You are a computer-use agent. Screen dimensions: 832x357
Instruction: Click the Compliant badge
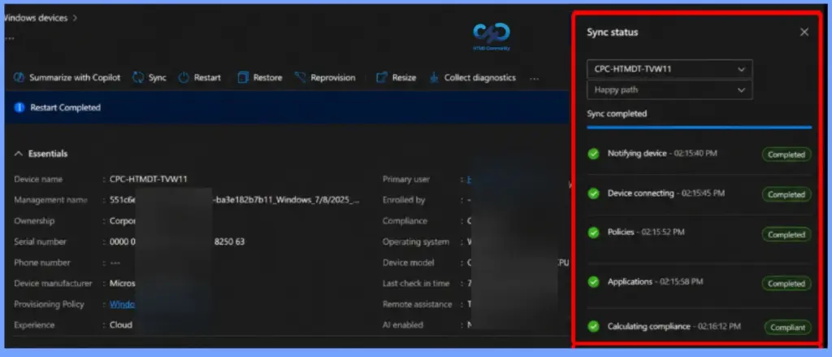(788, 328)
